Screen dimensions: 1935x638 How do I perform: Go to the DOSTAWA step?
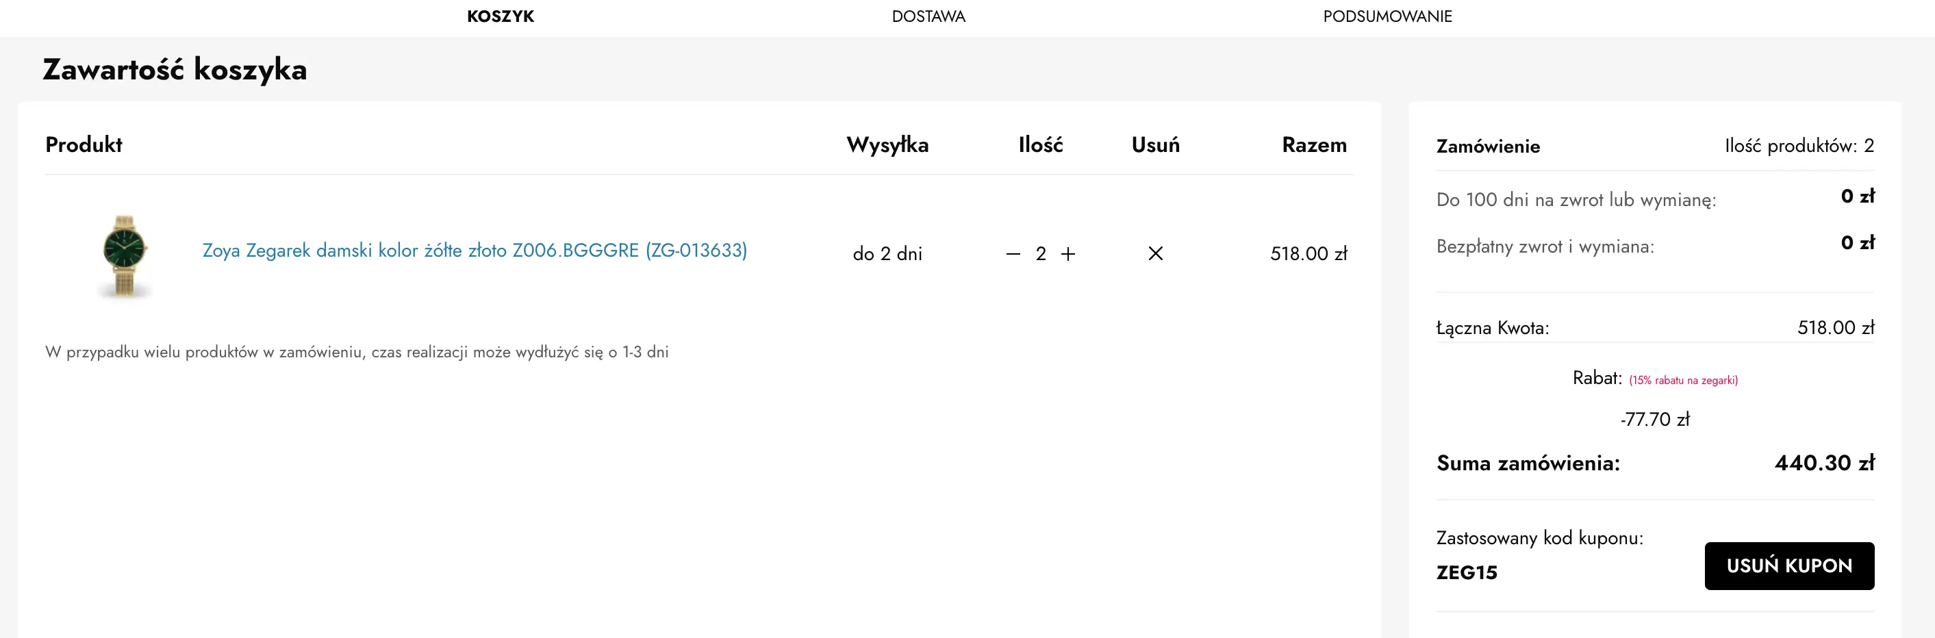(928, 16)
